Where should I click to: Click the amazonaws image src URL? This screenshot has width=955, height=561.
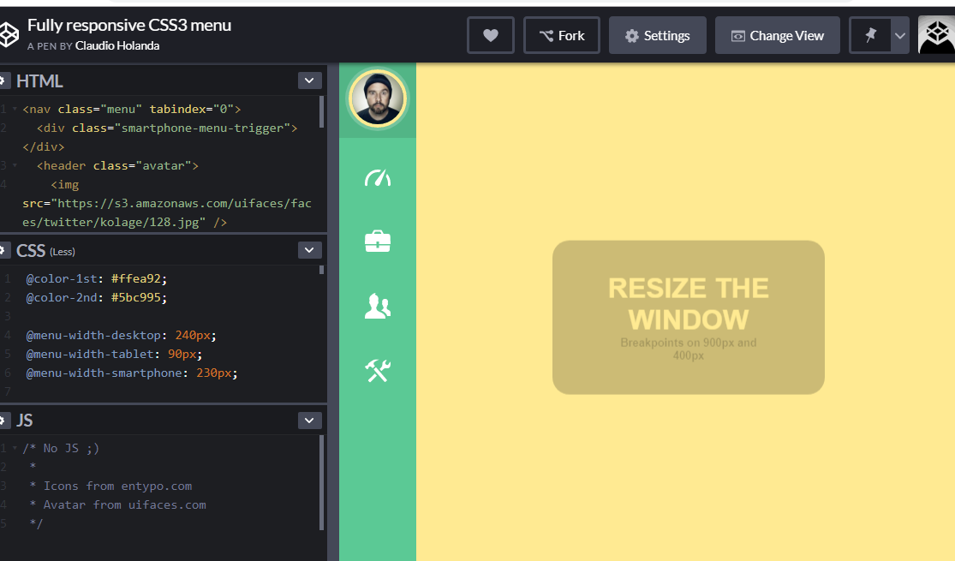tap(167, 212)
